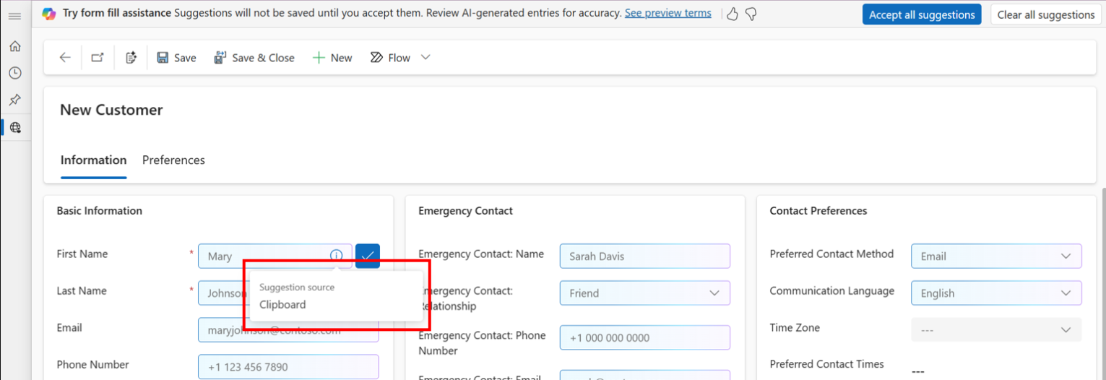
Task: Switch to Preferences tab
Action: 173,160
